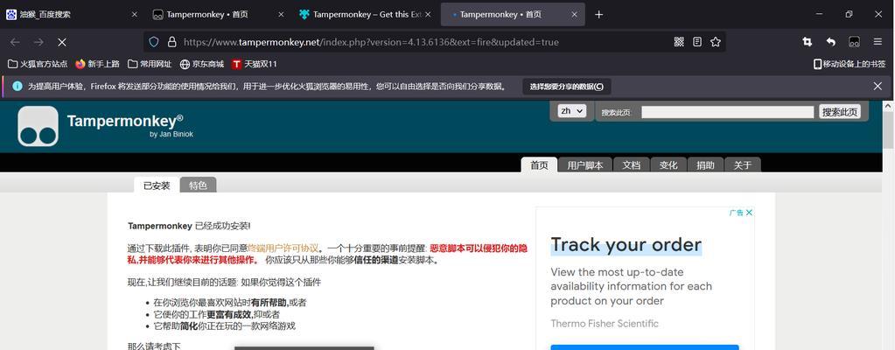895x350 pixels.
Task: Click the 'Tampermonkey 已经成功安装!' text
Action: pyautogui.click(x=189, y=226)
